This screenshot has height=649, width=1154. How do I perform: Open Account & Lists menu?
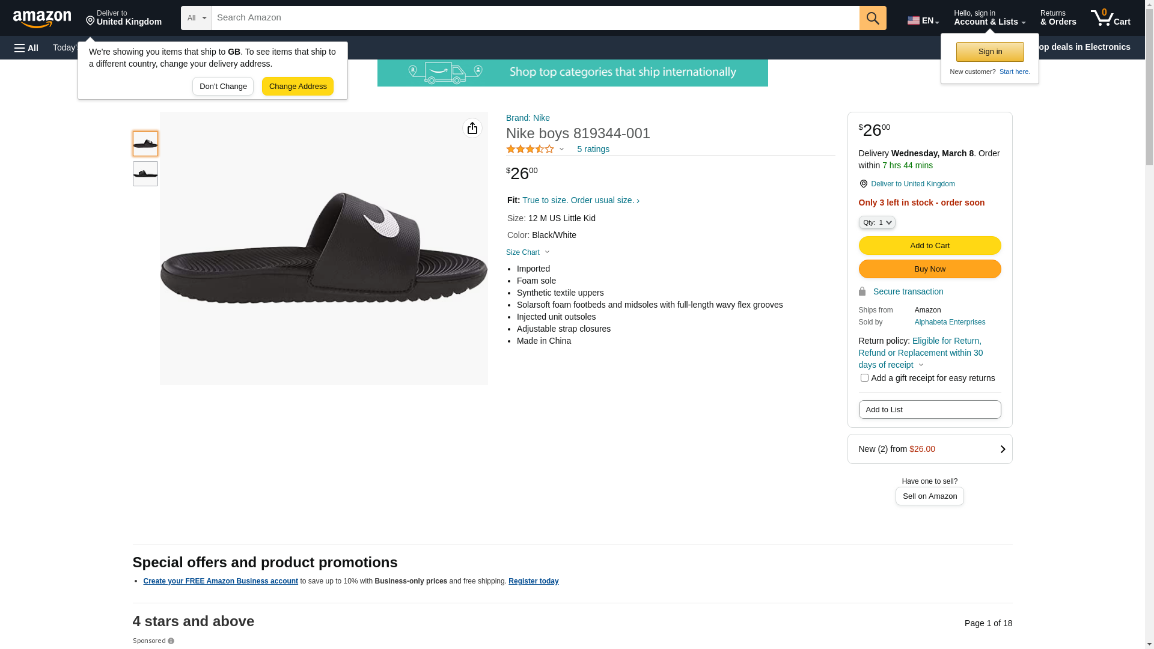[989, 18]
